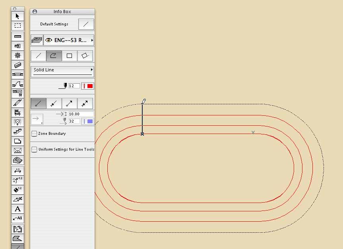
Task: Click the blue arrowhead pen color swatch
Action: pos(87,121)
